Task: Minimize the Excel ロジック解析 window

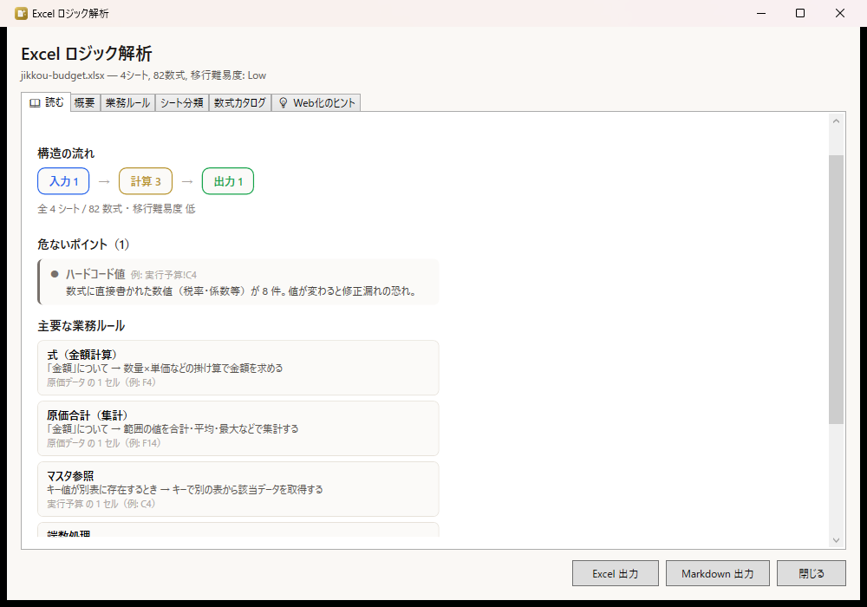Action: pyautogui.click(x=761, y=13)
